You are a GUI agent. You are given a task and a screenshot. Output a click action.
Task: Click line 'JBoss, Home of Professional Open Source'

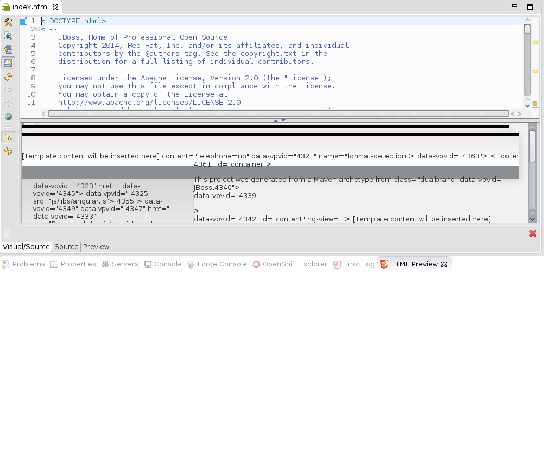pyautogui.click(x=143, y=37)
